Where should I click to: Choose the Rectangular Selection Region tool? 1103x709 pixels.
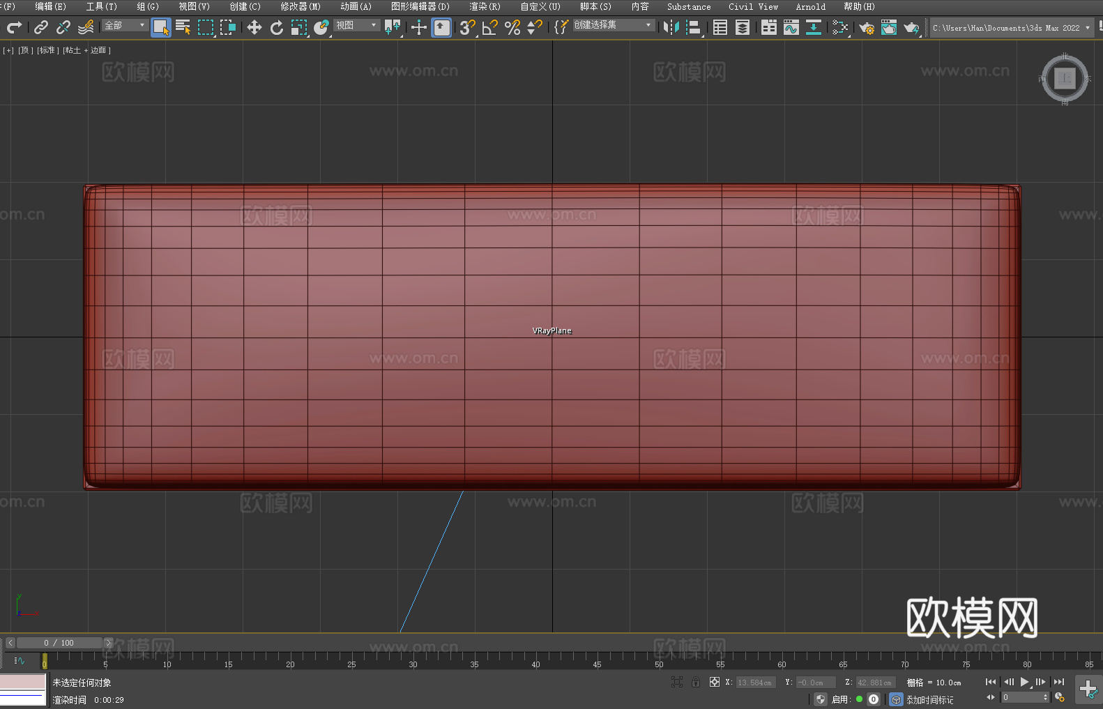pos(206,27)
